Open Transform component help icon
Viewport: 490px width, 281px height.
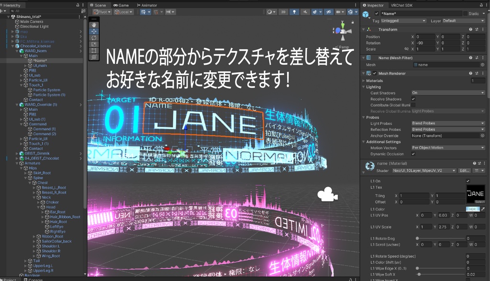click(470, 29)
